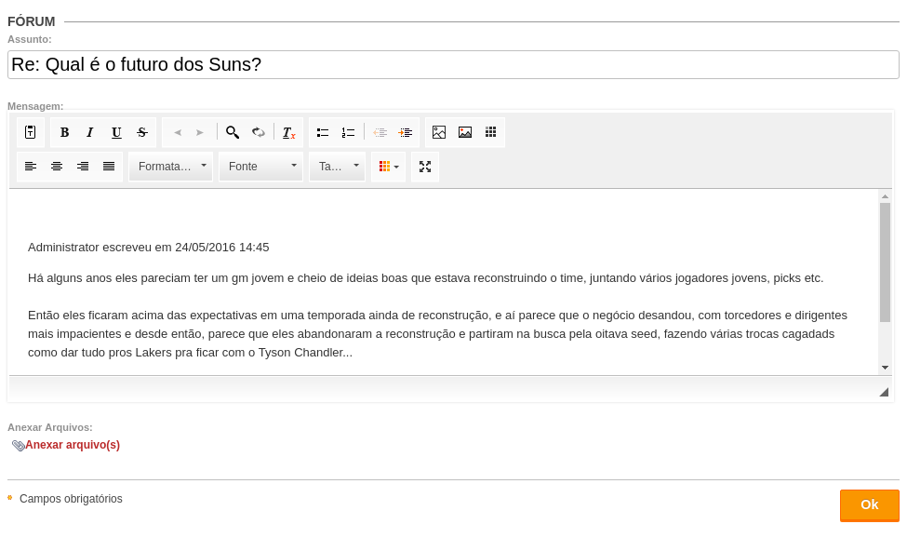
Task: Click the second image icon with landscape
Action: click(x=465, y=132)
